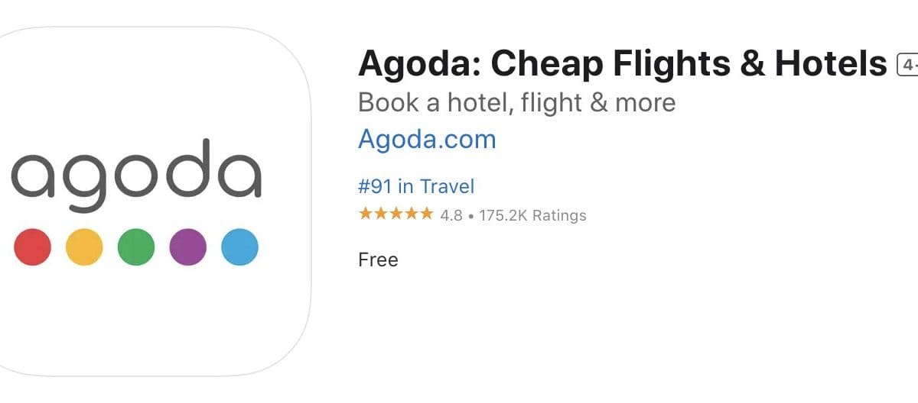Screen dimensions: 918x403
Task: Click the second orange rating star
Action: click(x=380, y=214)
